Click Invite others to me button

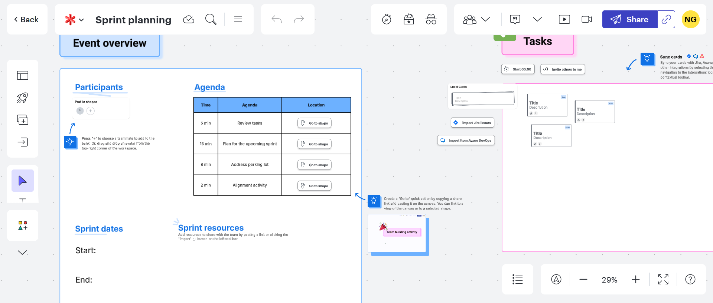tap(563, 69)
